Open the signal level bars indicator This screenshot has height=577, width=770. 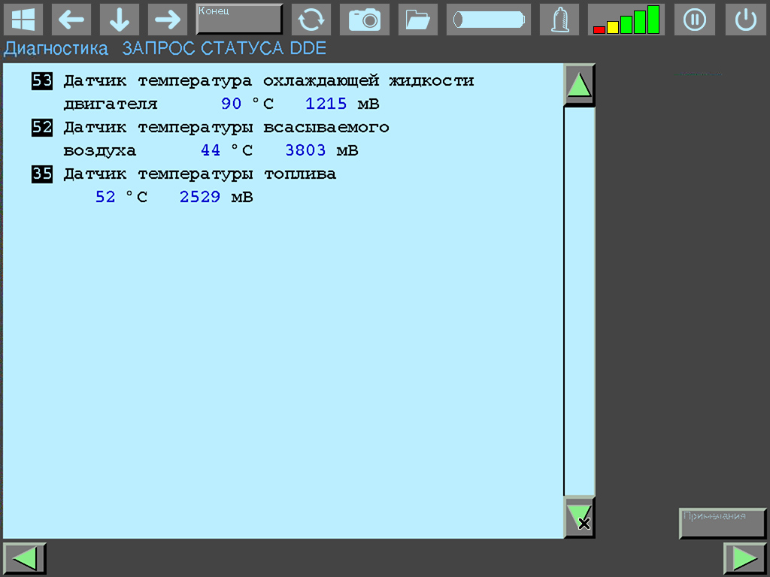(626, 20)
